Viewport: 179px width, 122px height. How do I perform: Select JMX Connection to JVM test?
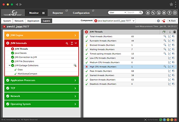click(x=26, y=57)
